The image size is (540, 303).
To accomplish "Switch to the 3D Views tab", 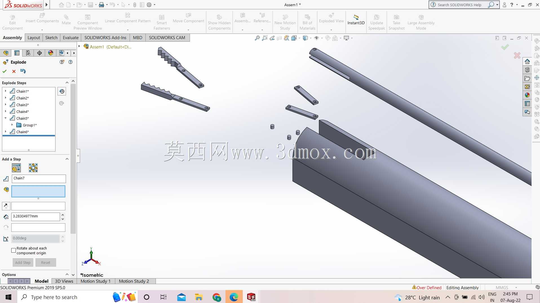I will 64,281.
